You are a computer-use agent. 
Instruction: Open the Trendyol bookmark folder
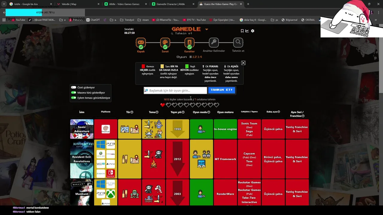click(127, 20)
